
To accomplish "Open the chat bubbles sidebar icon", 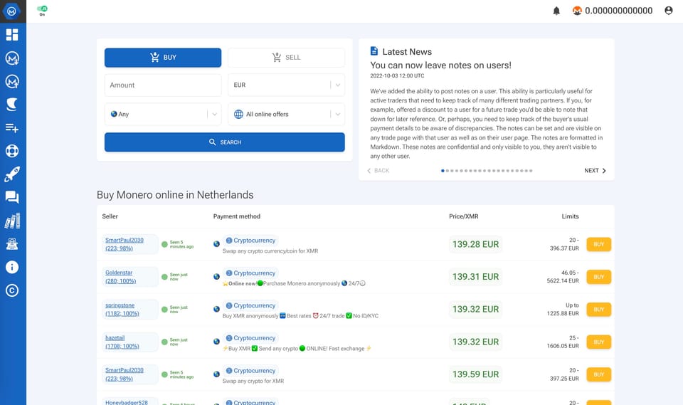I will (12, 197).
